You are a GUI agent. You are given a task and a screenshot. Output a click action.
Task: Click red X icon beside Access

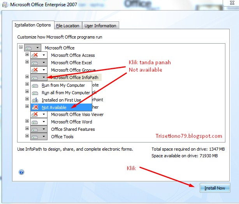coord(35,55)
